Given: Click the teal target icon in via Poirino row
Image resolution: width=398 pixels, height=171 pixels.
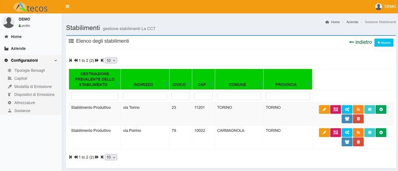Looking at the screenshot, I should [x=370, y=133].
